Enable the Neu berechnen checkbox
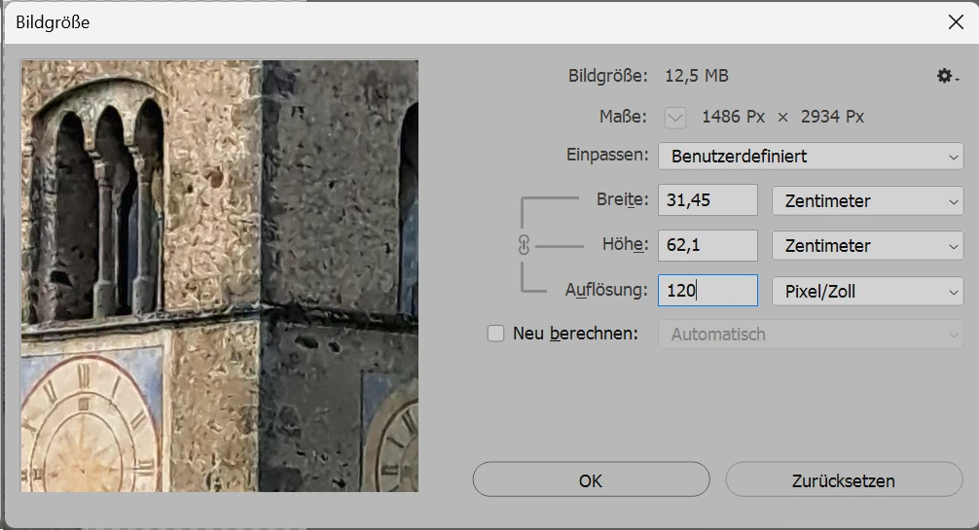This screenshot has height=530, width=979. tap(495, 334)
